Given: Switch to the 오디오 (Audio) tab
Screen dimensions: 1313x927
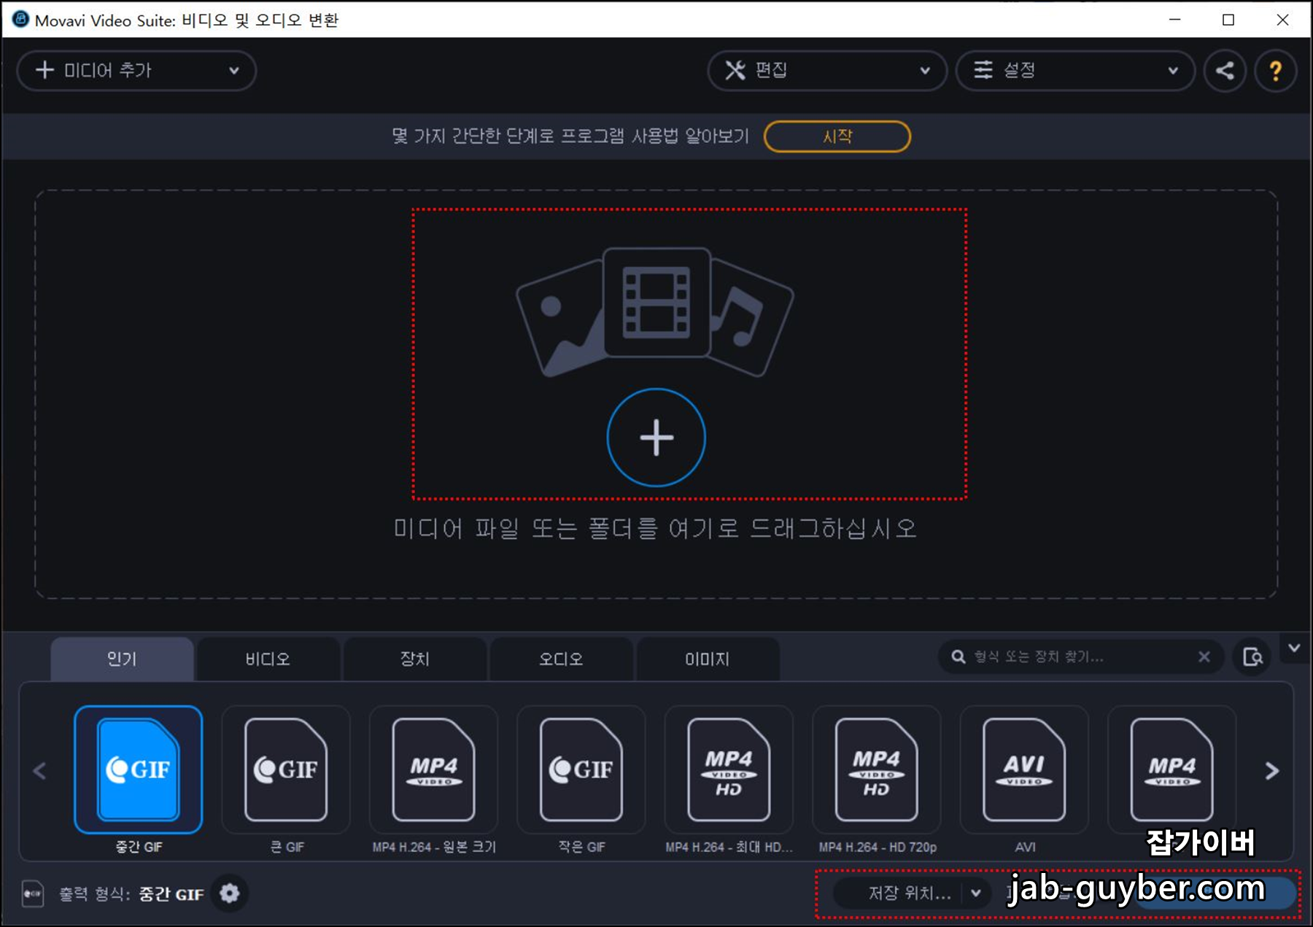Looking at the screenshot, I should point(561,659).
